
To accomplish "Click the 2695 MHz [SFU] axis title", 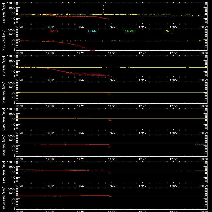I will coord(3,119).
